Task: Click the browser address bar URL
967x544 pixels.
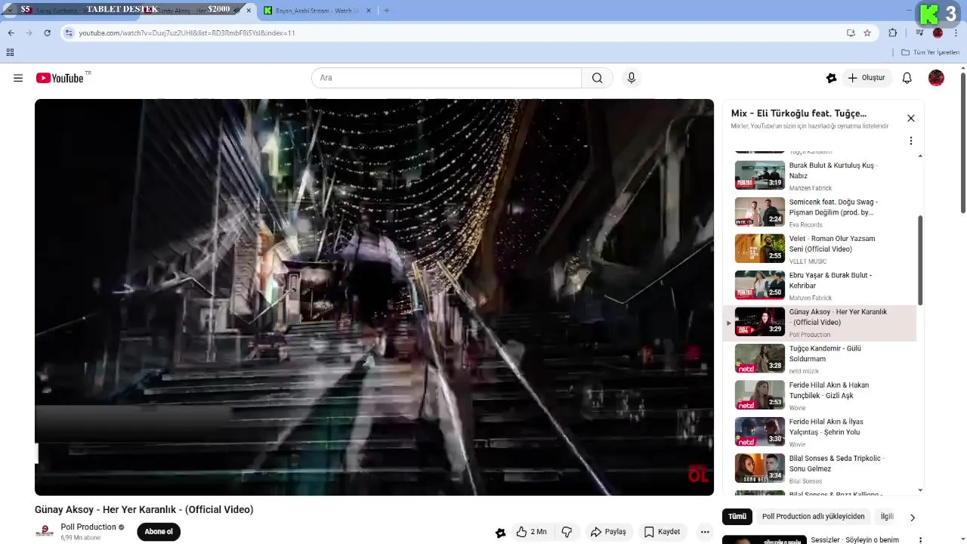Action: click(187, 32)
